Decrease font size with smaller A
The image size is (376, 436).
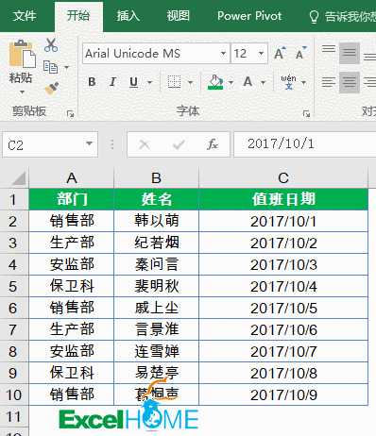click(300, 53)
